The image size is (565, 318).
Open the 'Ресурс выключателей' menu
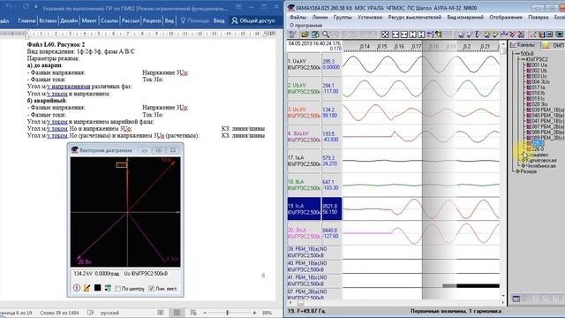click(x=414, y=17)
